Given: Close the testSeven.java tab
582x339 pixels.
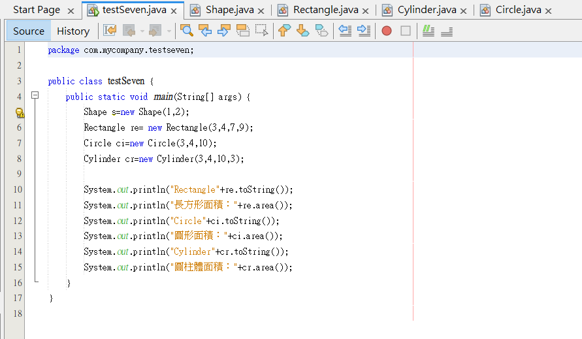Looking at the screenshot, I should (x=174, y=11).
